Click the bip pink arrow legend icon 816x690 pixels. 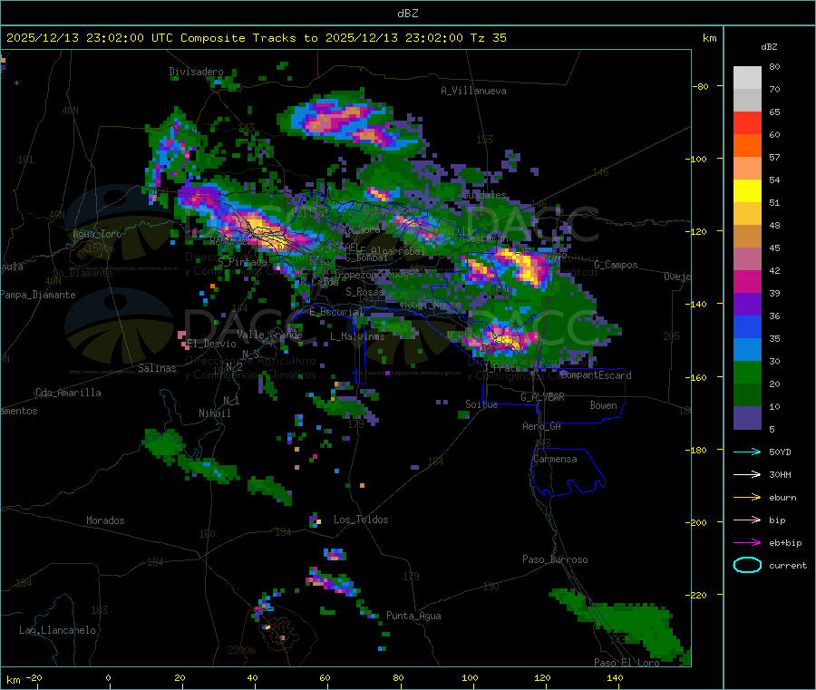[x=747, y=520]
